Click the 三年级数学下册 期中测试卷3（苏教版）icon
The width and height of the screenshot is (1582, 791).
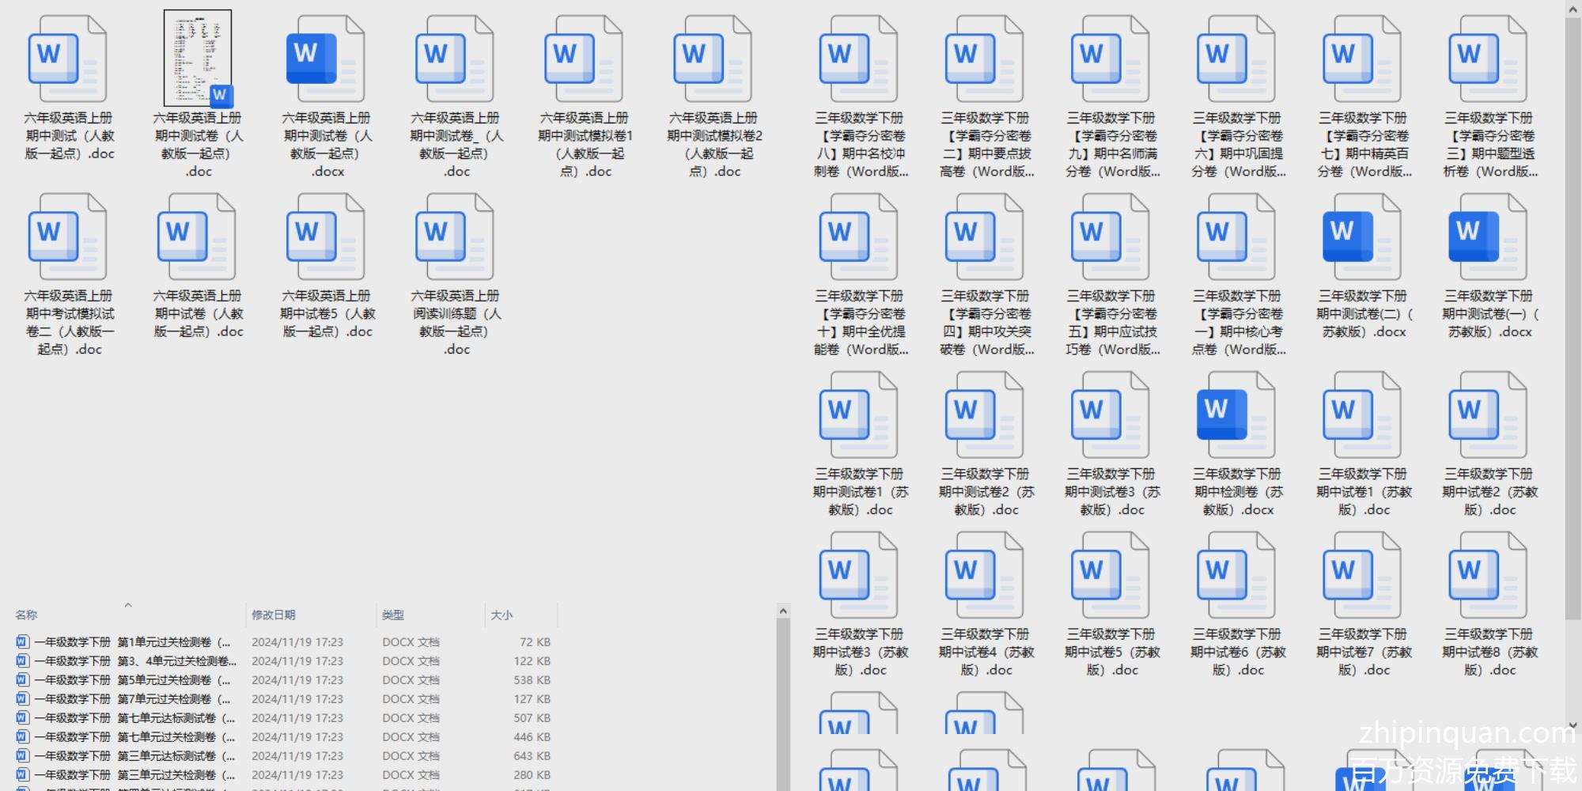tap(1111, 416)
